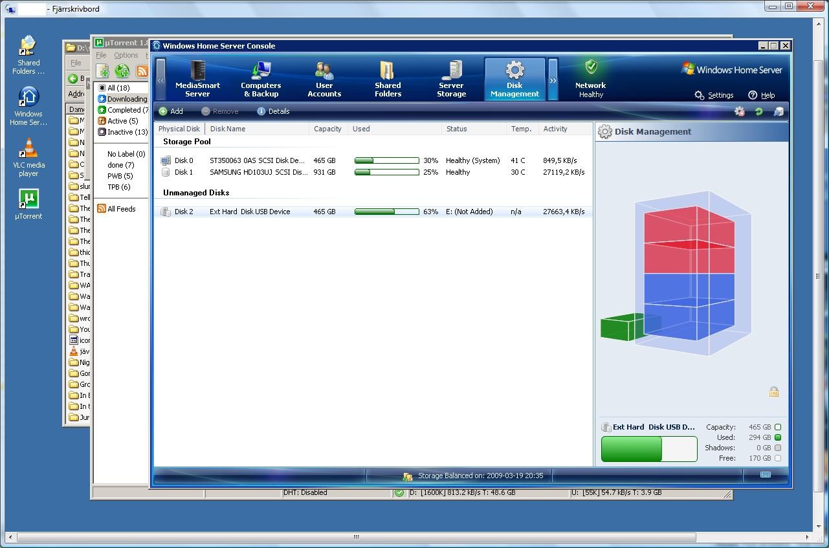Click the Healthy (System) status cell
Viewport: 829px width, 548px height.
tap(473, 160)
